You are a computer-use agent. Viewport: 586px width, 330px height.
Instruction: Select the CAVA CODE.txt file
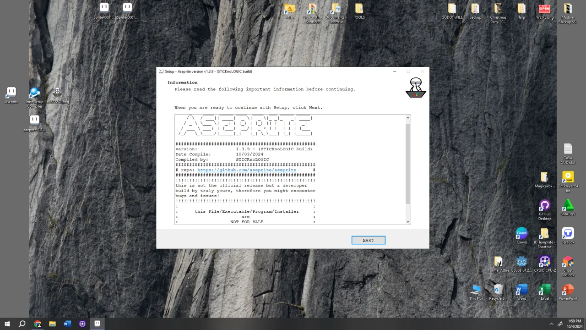pos(568,154)
